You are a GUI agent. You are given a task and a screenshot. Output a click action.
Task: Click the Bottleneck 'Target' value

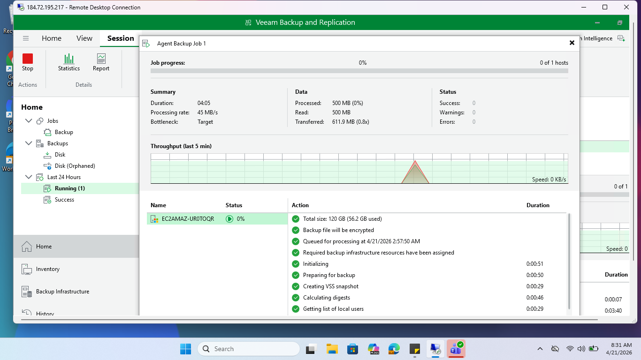(205, 122)
